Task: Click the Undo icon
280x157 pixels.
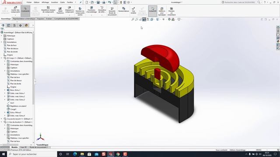Action: [x=109, y=2]
